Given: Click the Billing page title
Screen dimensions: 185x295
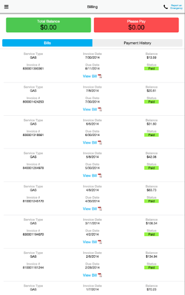Looking at the screenshot, I should (92, 7).
